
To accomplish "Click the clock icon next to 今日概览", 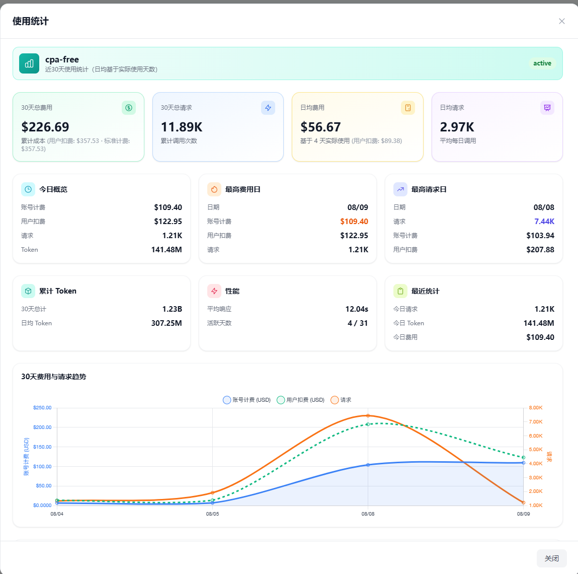I will 28,189.
